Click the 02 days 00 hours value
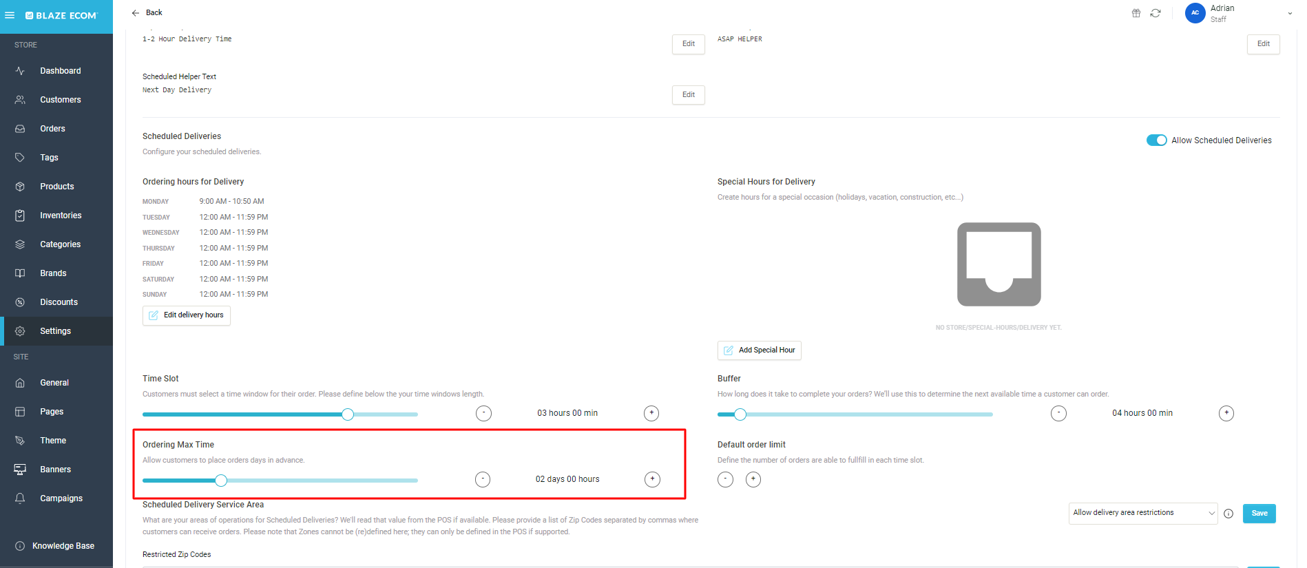Screen dimensions: 1307x568 click(567, 479)
